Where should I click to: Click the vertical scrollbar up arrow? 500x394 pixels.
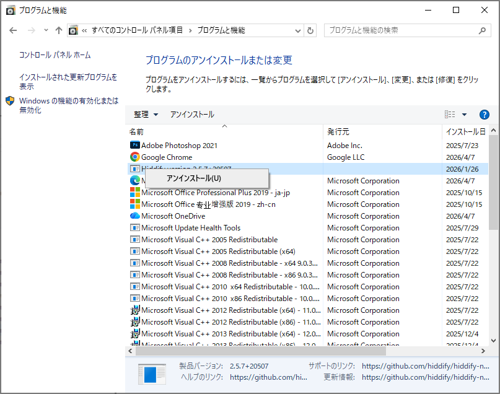coord(493,130)
